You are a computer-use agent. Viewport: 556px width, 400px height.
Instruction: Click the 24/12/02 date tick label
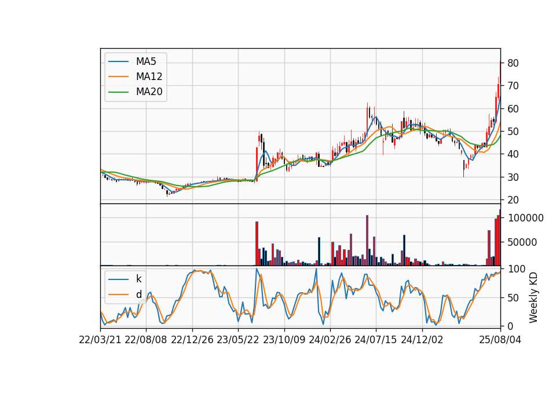click(x=422, y=340)
